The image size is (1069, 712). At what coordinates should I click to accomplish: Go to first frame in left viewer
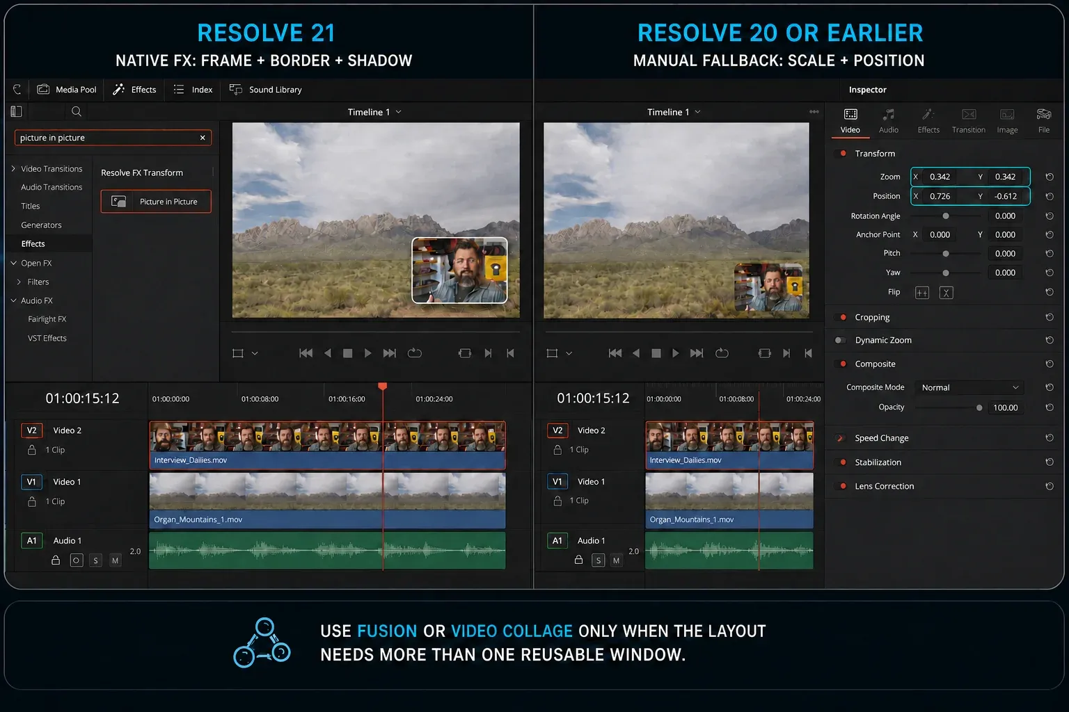click(306, 353)
